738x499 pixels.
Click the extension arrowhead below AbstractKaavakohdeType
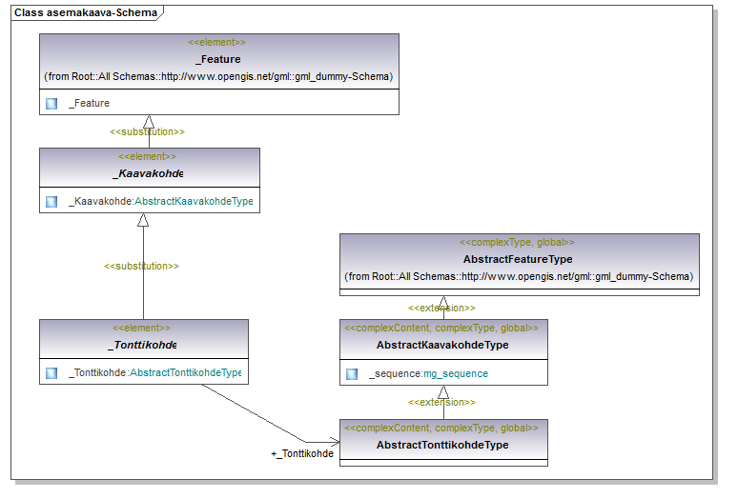443,391
